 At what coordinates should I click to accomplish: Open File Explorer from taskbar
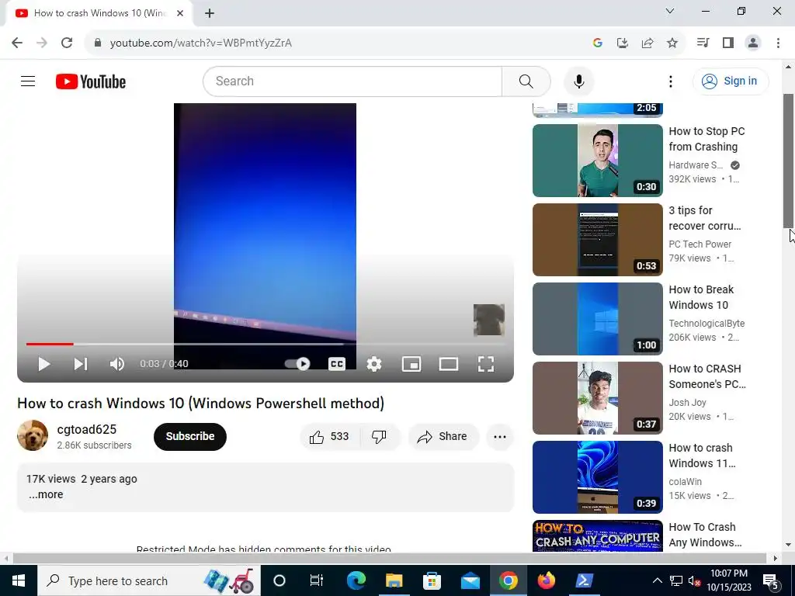(394, 580)
